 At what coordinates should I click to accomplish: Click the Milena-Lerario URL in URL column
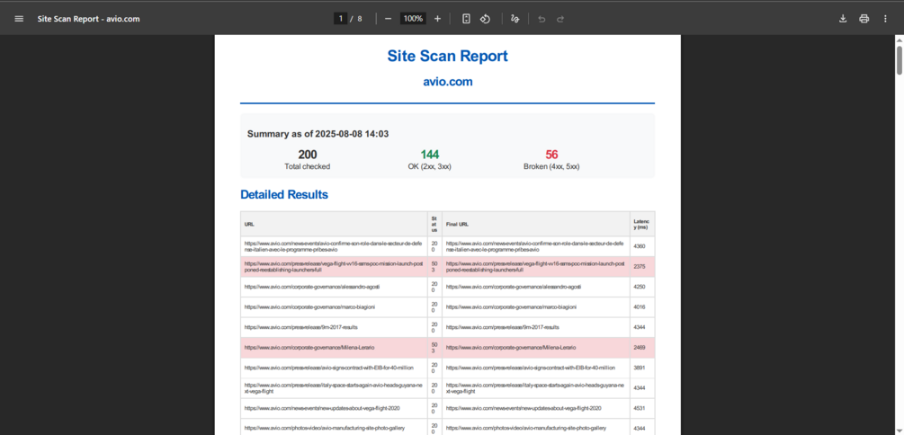(309, 348)
